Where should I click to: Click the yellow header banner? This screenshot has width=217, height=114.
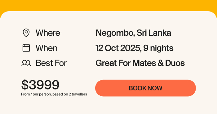[x=108, y=6]
